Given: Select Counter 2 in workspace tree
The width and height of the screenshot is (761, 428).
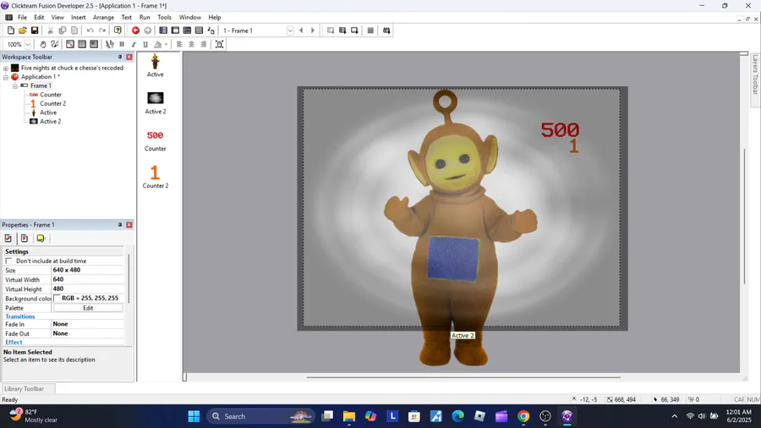Looking at the screenshot, I should pyautogui.click(x=53, y=103).
